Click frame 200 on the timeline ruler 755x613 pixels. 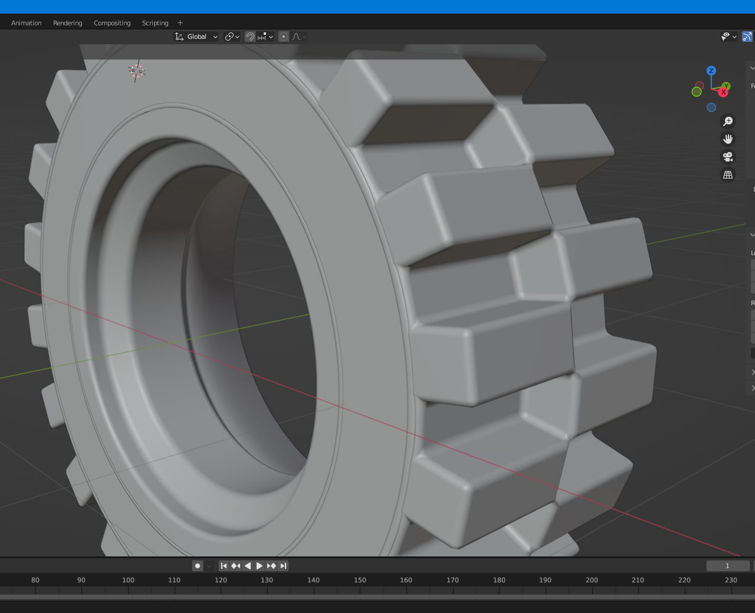coord(592,580)
